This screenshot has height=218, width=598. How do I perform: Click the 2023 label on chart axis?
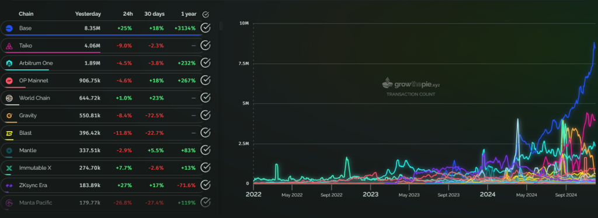pyautogui.click(x=370, y=195)
